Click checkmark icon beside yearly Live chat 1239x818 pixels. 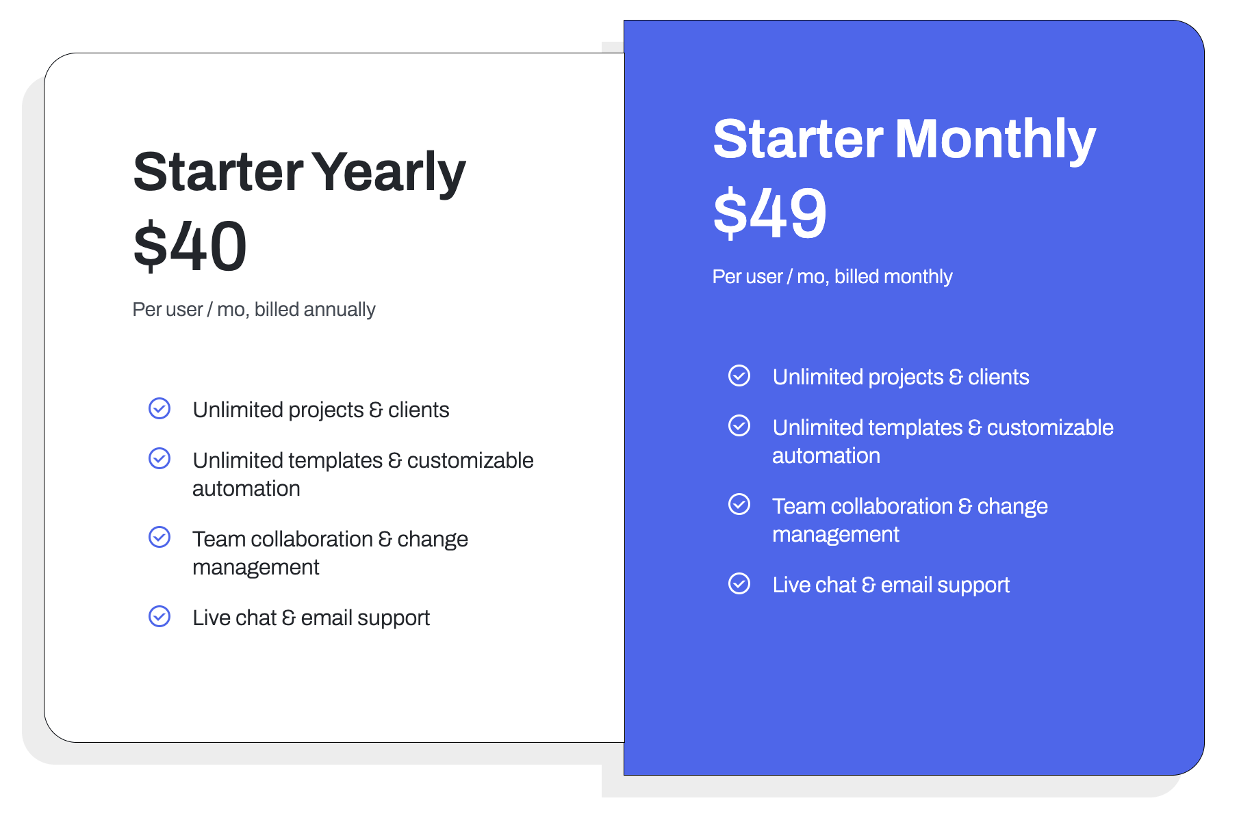click(159, 616)
